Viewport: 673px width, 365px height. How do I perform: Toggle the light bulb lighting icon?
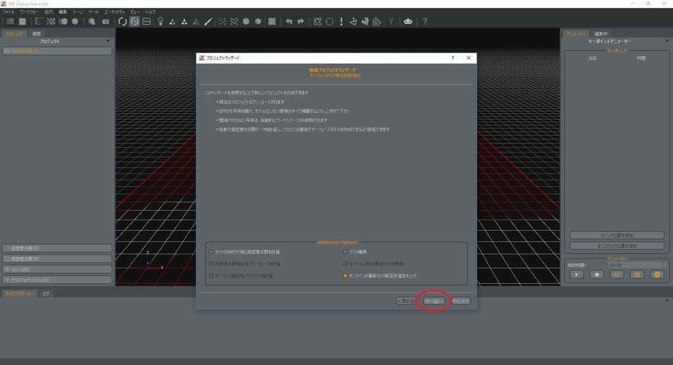(160, 22)
